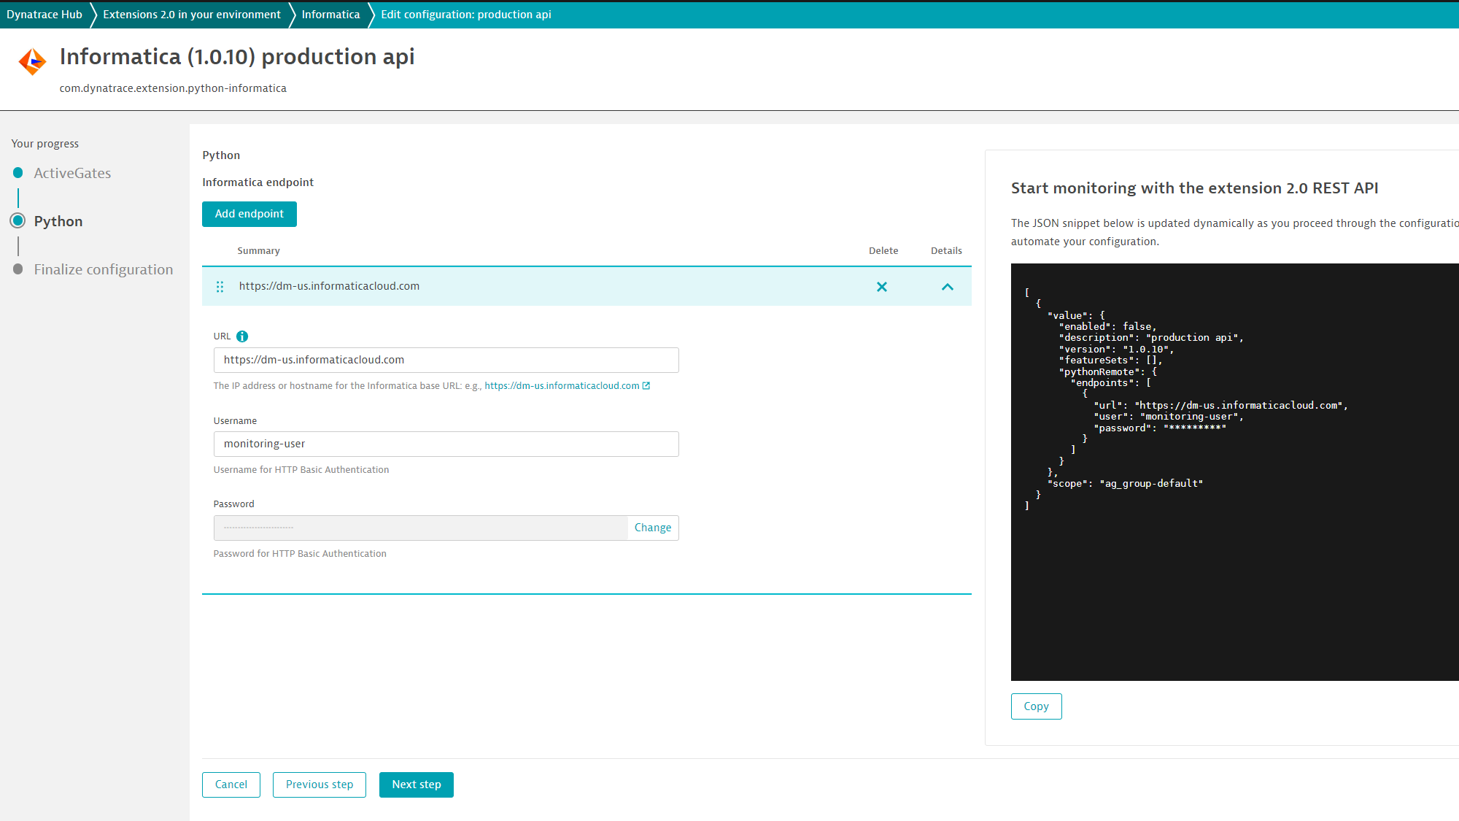The height and width of the screenshot is (821, 1459).
Task: Click the ActiveGates progress step indicator
Action: tap(18, 173)
